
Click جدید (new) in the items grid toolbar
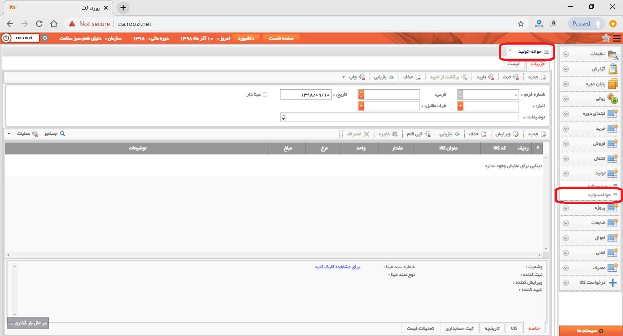click(x=536, y=134)
